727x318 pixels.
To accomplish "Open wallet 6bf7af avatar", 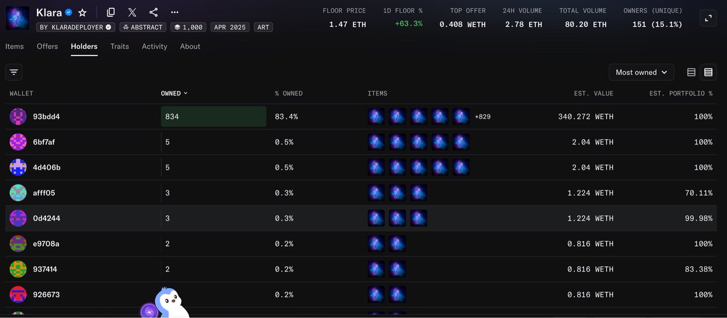I will 18,142.
